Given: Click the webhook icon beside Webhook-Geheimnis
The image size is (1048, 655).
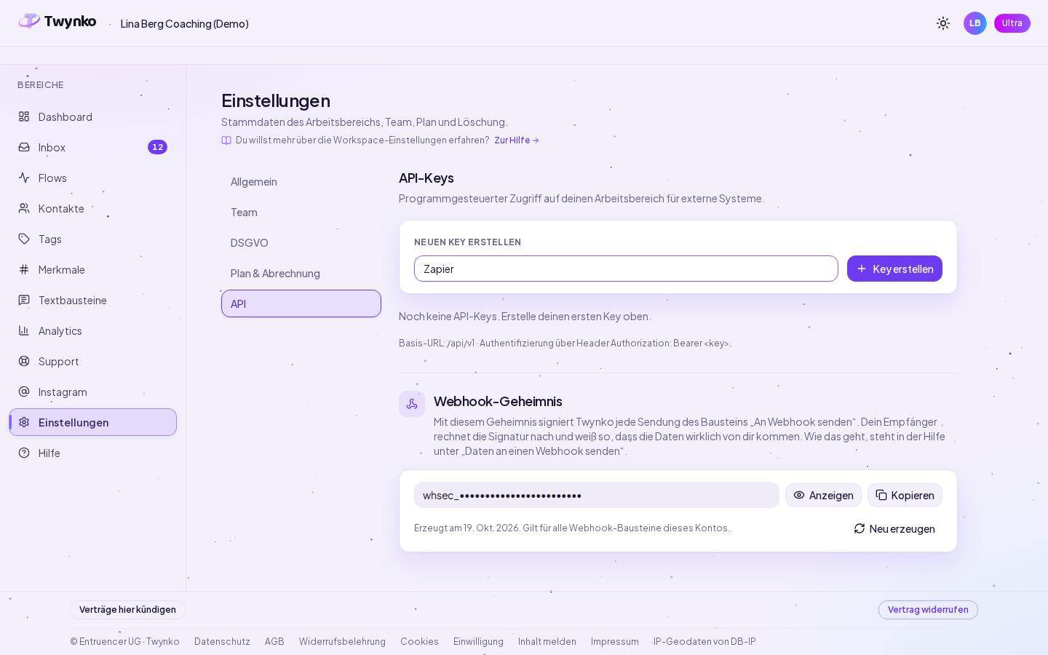Looking at the screenshot, I should 412,404.
